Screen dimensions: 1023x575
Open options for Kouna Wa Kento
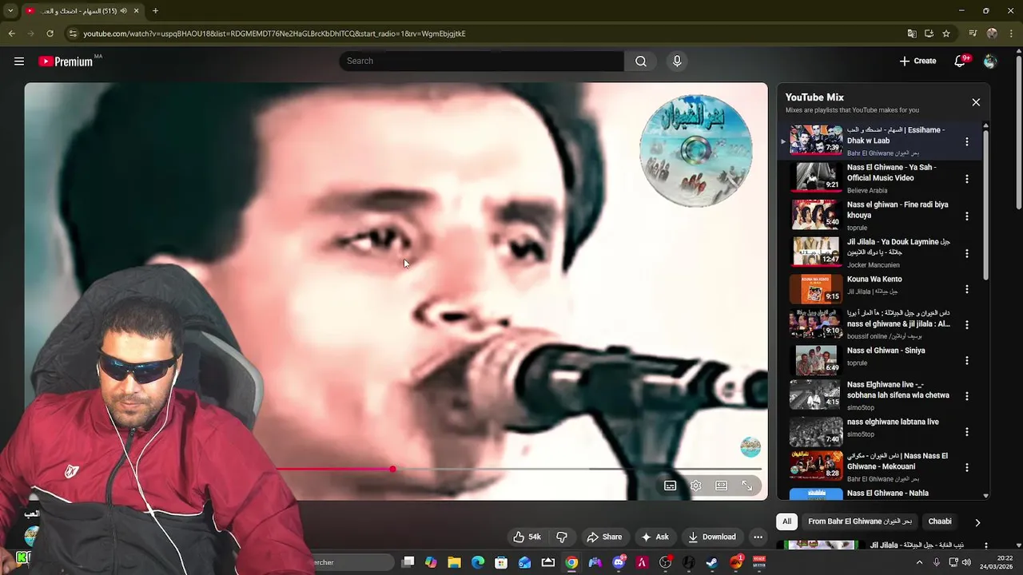tap(966, 289)
